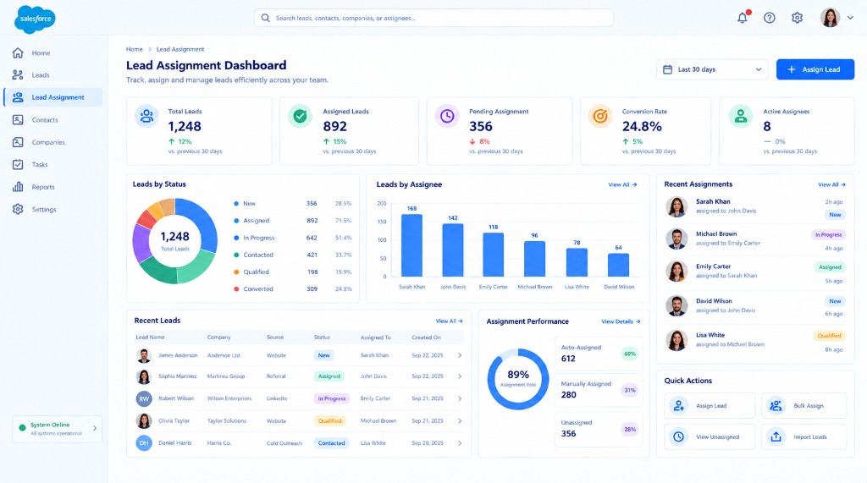Click the Pending Assignment clock icon
Viewport: 867px width, 483px height.
tap(447, 116)
